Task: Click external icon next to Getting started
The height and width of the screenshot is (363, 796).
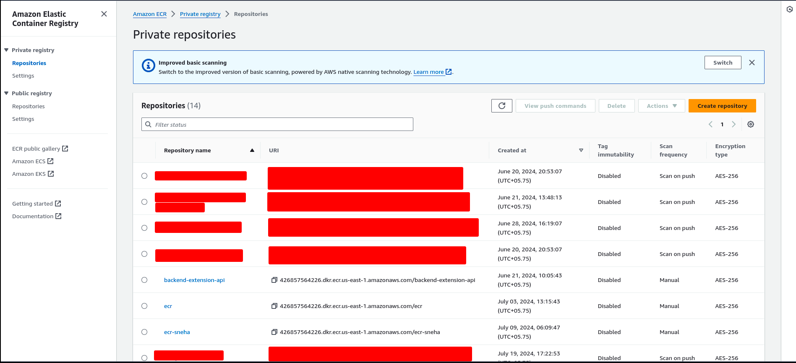Action: (x=58, y=204)
